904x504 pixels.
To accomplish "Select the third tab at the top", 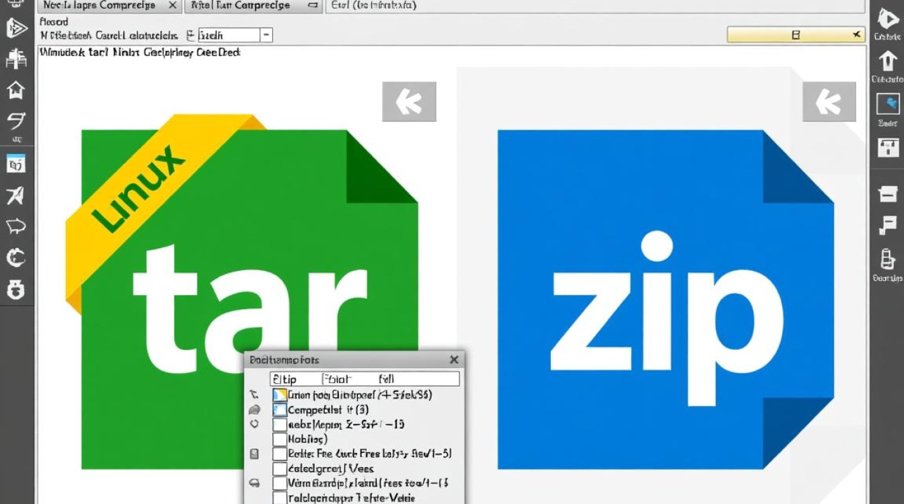I will tap(595, 6).
